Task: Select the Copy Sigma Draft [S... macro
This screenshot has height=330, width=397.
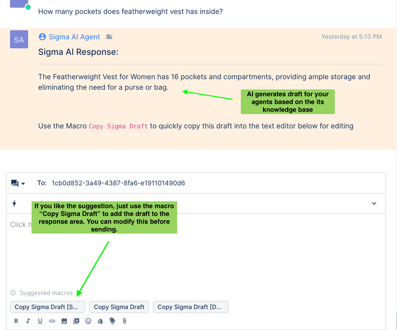Action: click(47, 307)
